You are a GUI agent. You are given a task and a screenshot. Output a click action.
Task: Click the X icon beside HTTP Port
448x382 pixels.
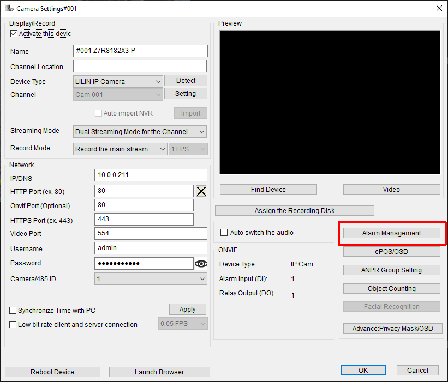201,191
